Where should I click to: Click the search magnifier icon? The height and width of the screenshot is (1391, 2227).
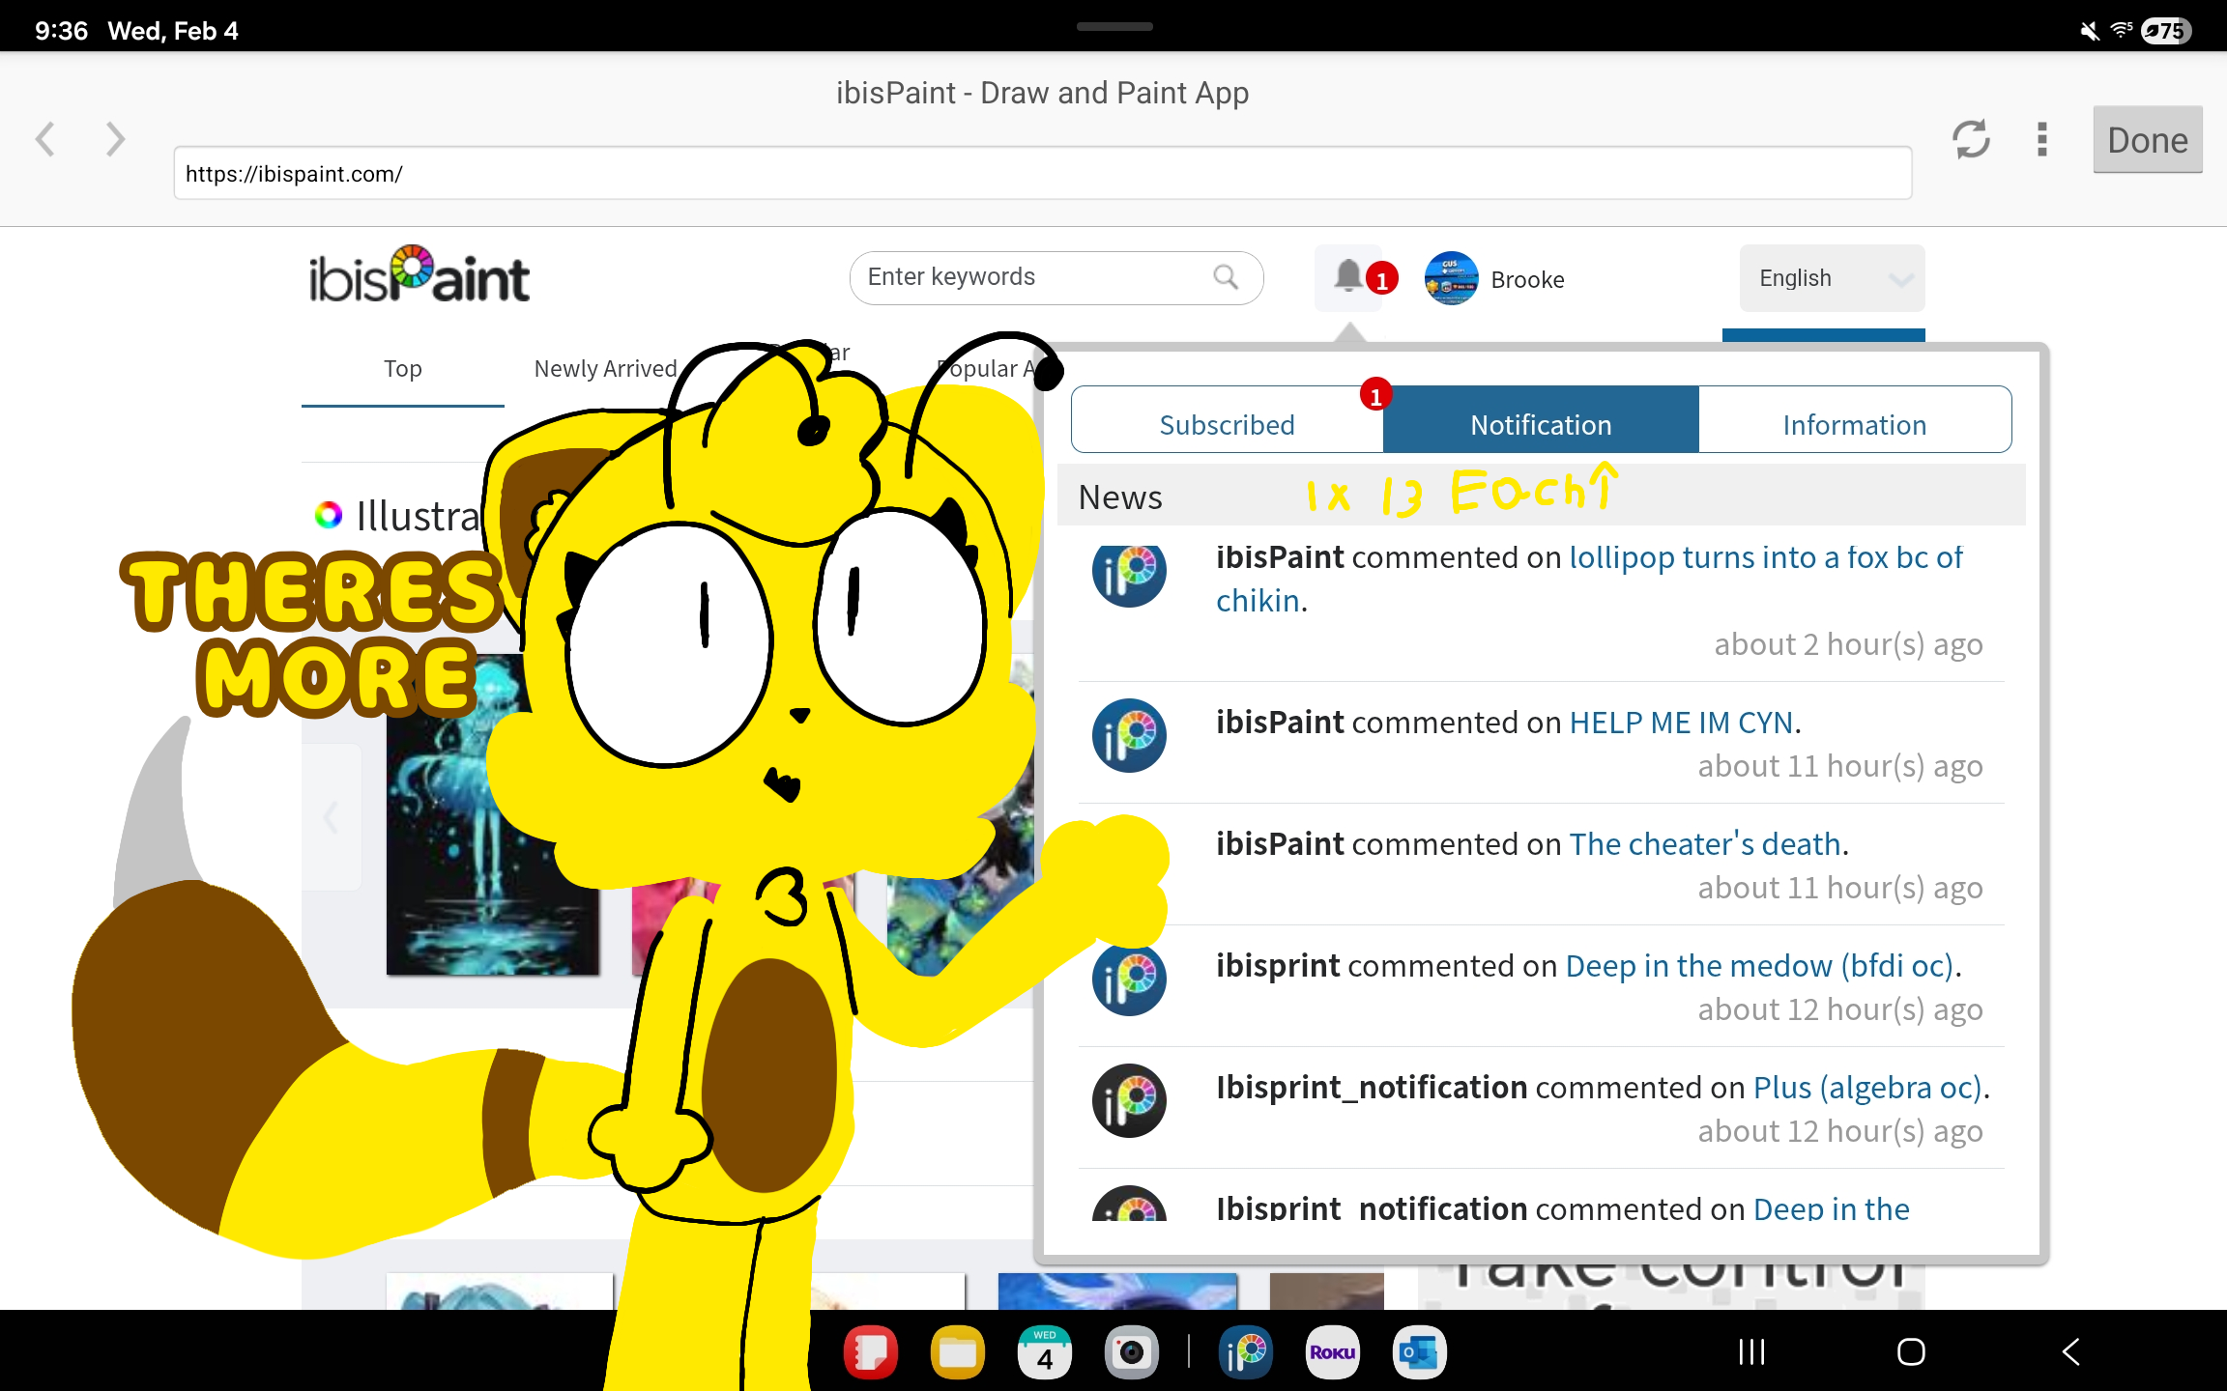[1226, 277]
